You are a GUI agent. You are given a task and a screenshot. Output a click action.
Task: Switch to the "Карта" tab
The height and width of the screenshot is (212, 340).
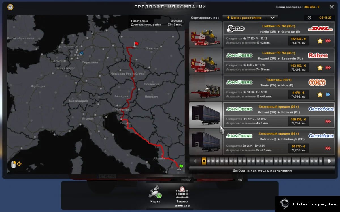pos(155,194)
